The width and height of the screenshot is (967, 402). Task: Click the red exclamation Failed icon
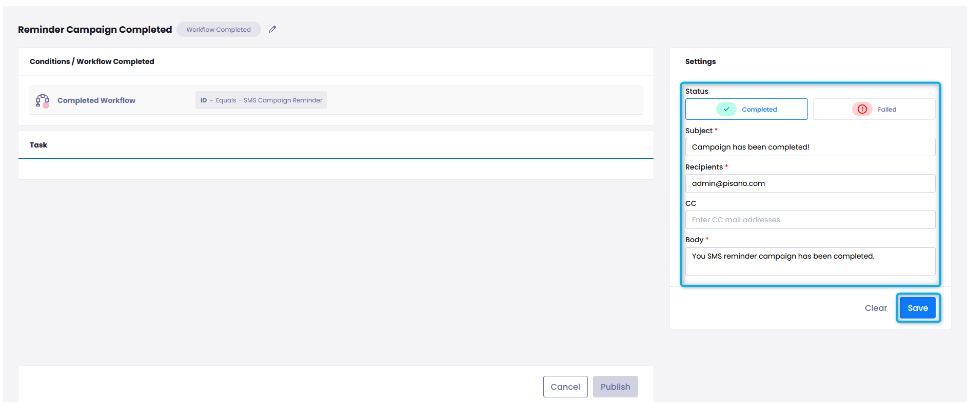862,109
